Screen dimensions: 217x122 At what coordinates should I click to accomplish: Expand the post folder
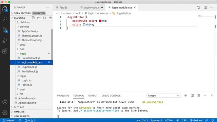click(x=22, y=89)
